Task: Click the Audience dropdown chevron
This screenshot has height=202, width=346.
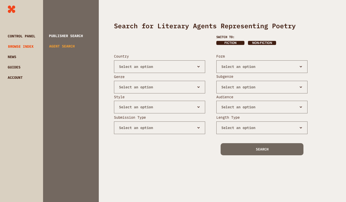Action: (x=301, y=107)
